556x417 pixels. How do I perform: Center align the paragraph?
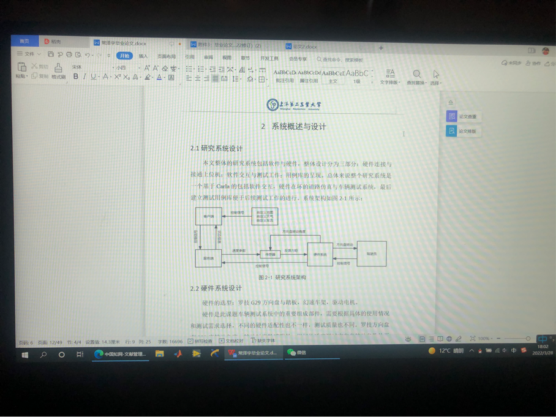(x=198, y=78)
